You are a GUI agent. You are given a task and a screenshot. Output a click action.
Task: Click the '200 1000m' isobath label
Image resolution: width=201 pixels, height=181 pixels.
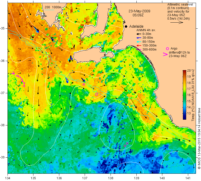(53, 7)
